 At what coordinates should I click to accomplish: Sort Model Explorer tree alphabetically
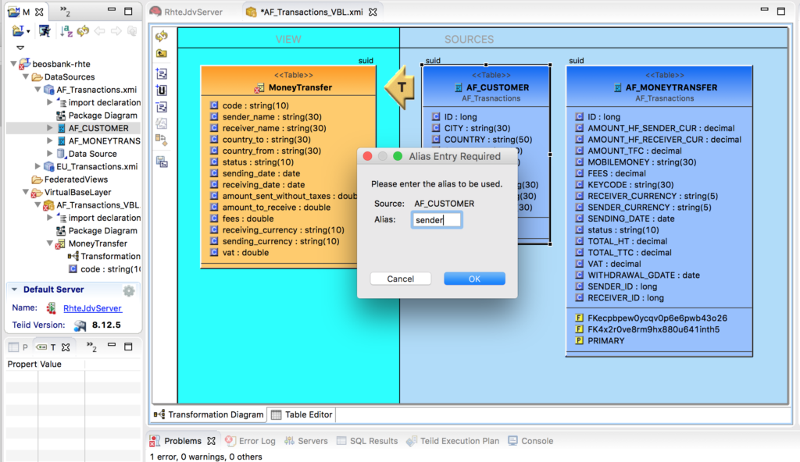[x=66, y=31]
